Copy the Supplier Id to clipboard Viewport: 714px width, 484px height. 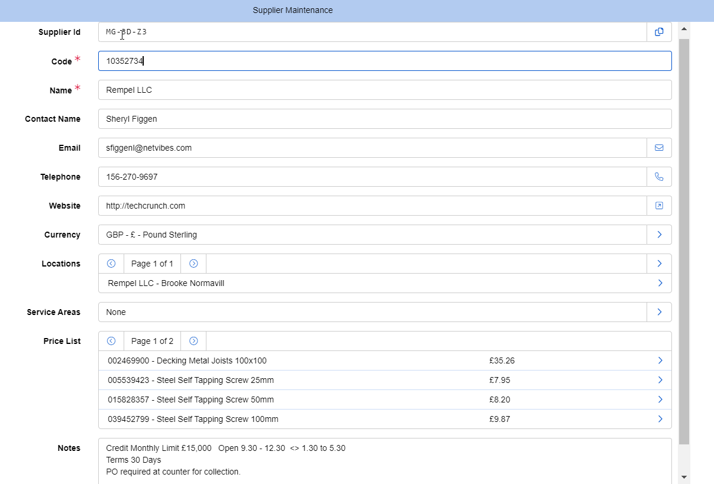659,32
